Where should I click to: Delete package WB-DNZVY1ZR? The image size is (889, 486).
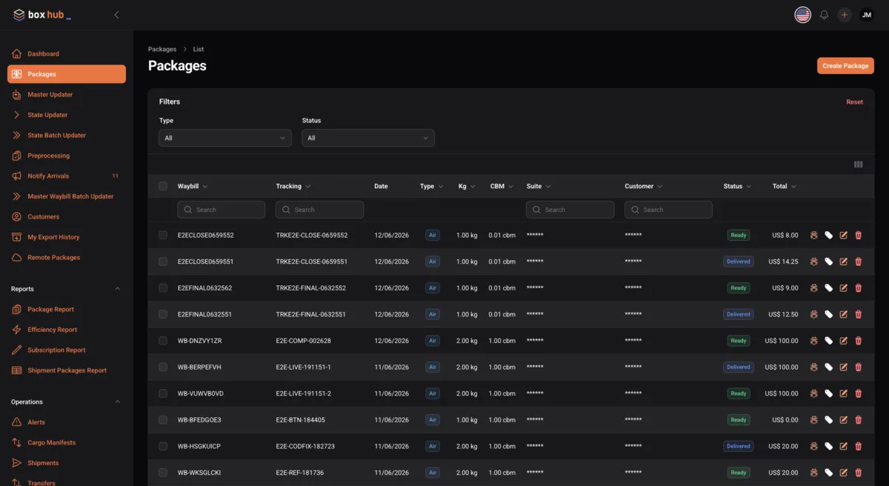coord(859,341)
